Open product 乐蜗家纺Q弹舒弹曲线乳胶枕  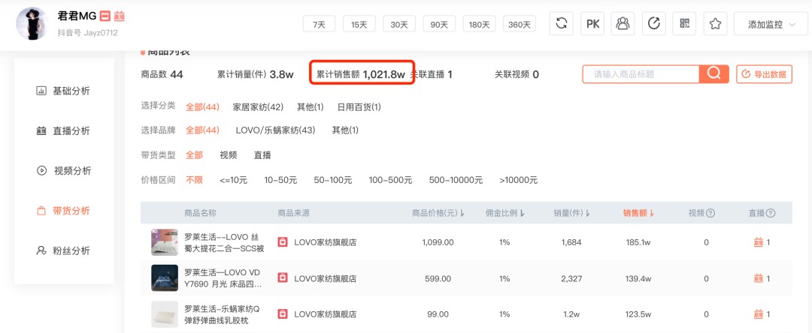click(x=222, y=314)
